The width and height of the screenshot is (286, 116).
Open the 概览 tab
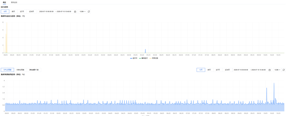pos(5,2)
